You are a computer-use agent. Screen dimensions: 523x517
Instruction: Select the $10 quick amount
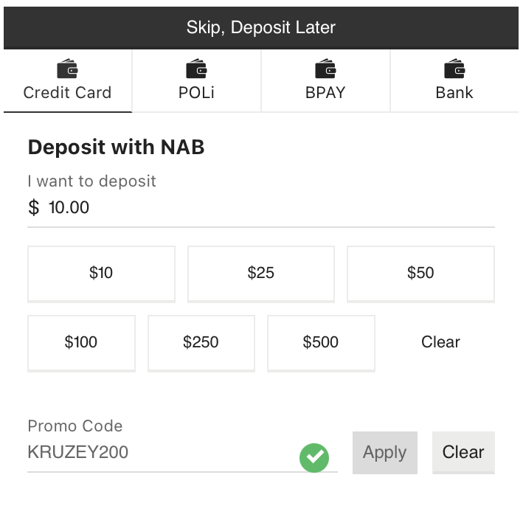click(101, 274)
